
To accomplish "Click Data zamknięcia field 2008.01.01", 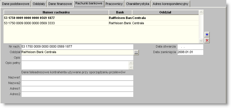I will 190,52.
